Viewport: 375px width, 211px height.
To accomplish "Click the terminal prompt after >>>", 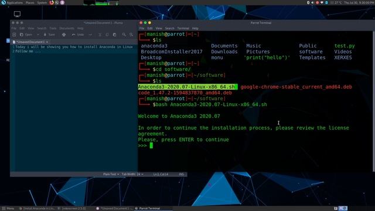I will point(151,145).
